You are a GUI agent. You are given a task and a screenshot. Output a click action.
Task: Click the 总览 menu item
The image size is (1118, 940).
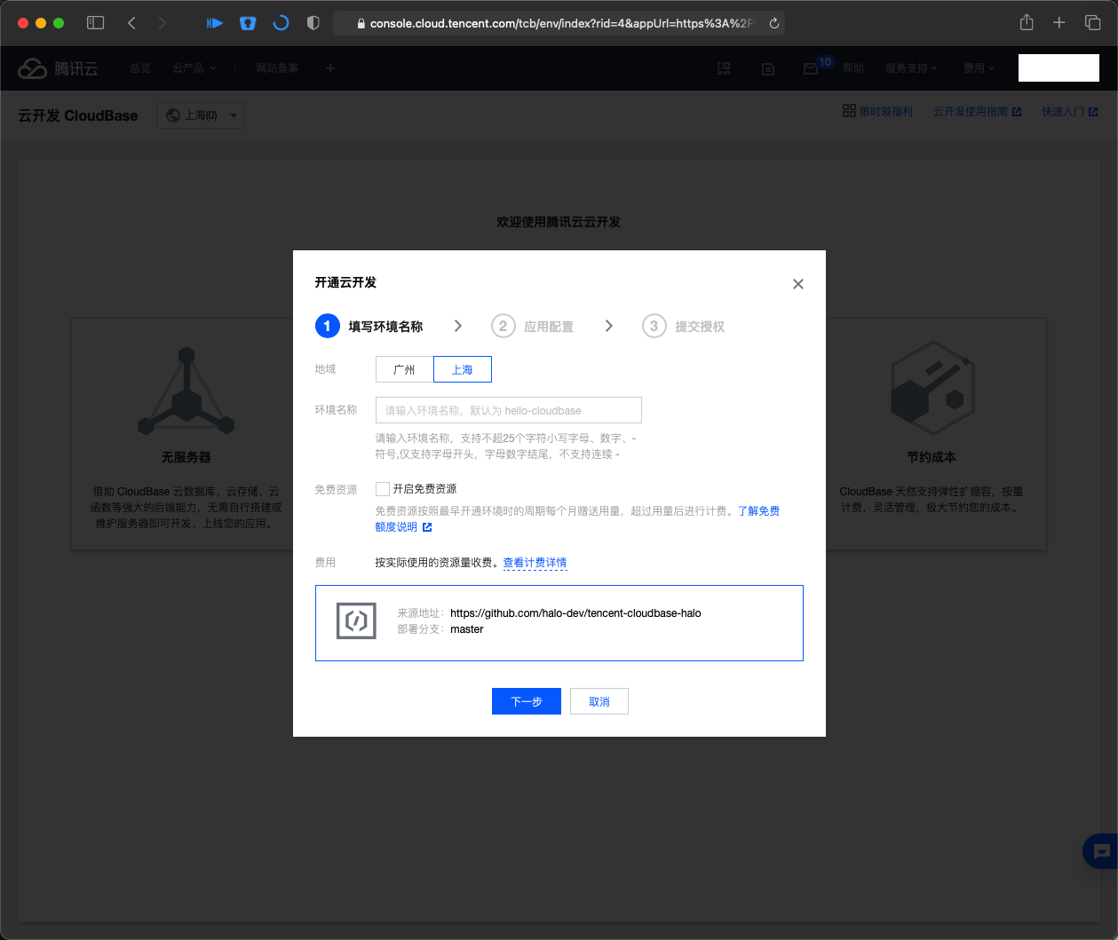tap(139, 68)
